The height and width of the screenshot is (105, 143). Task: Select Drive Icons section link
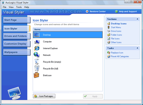(x=116, y=31)
